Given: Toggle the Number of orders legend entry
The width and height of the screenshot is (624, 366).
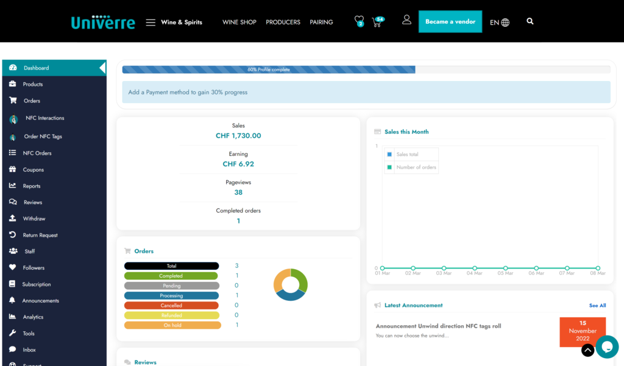Looking at the screenshot, I should coord(411,167).
